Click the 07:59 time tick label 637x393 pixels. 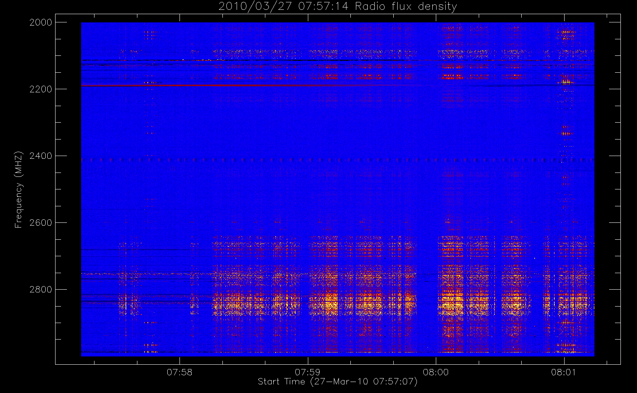(x=307, y=372)
